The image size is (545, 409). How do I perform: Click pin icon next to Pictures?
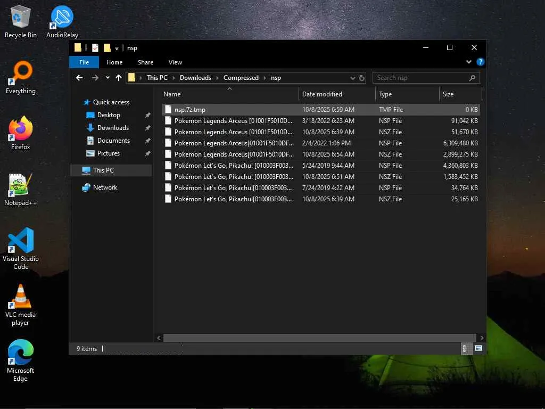[148, 153]
